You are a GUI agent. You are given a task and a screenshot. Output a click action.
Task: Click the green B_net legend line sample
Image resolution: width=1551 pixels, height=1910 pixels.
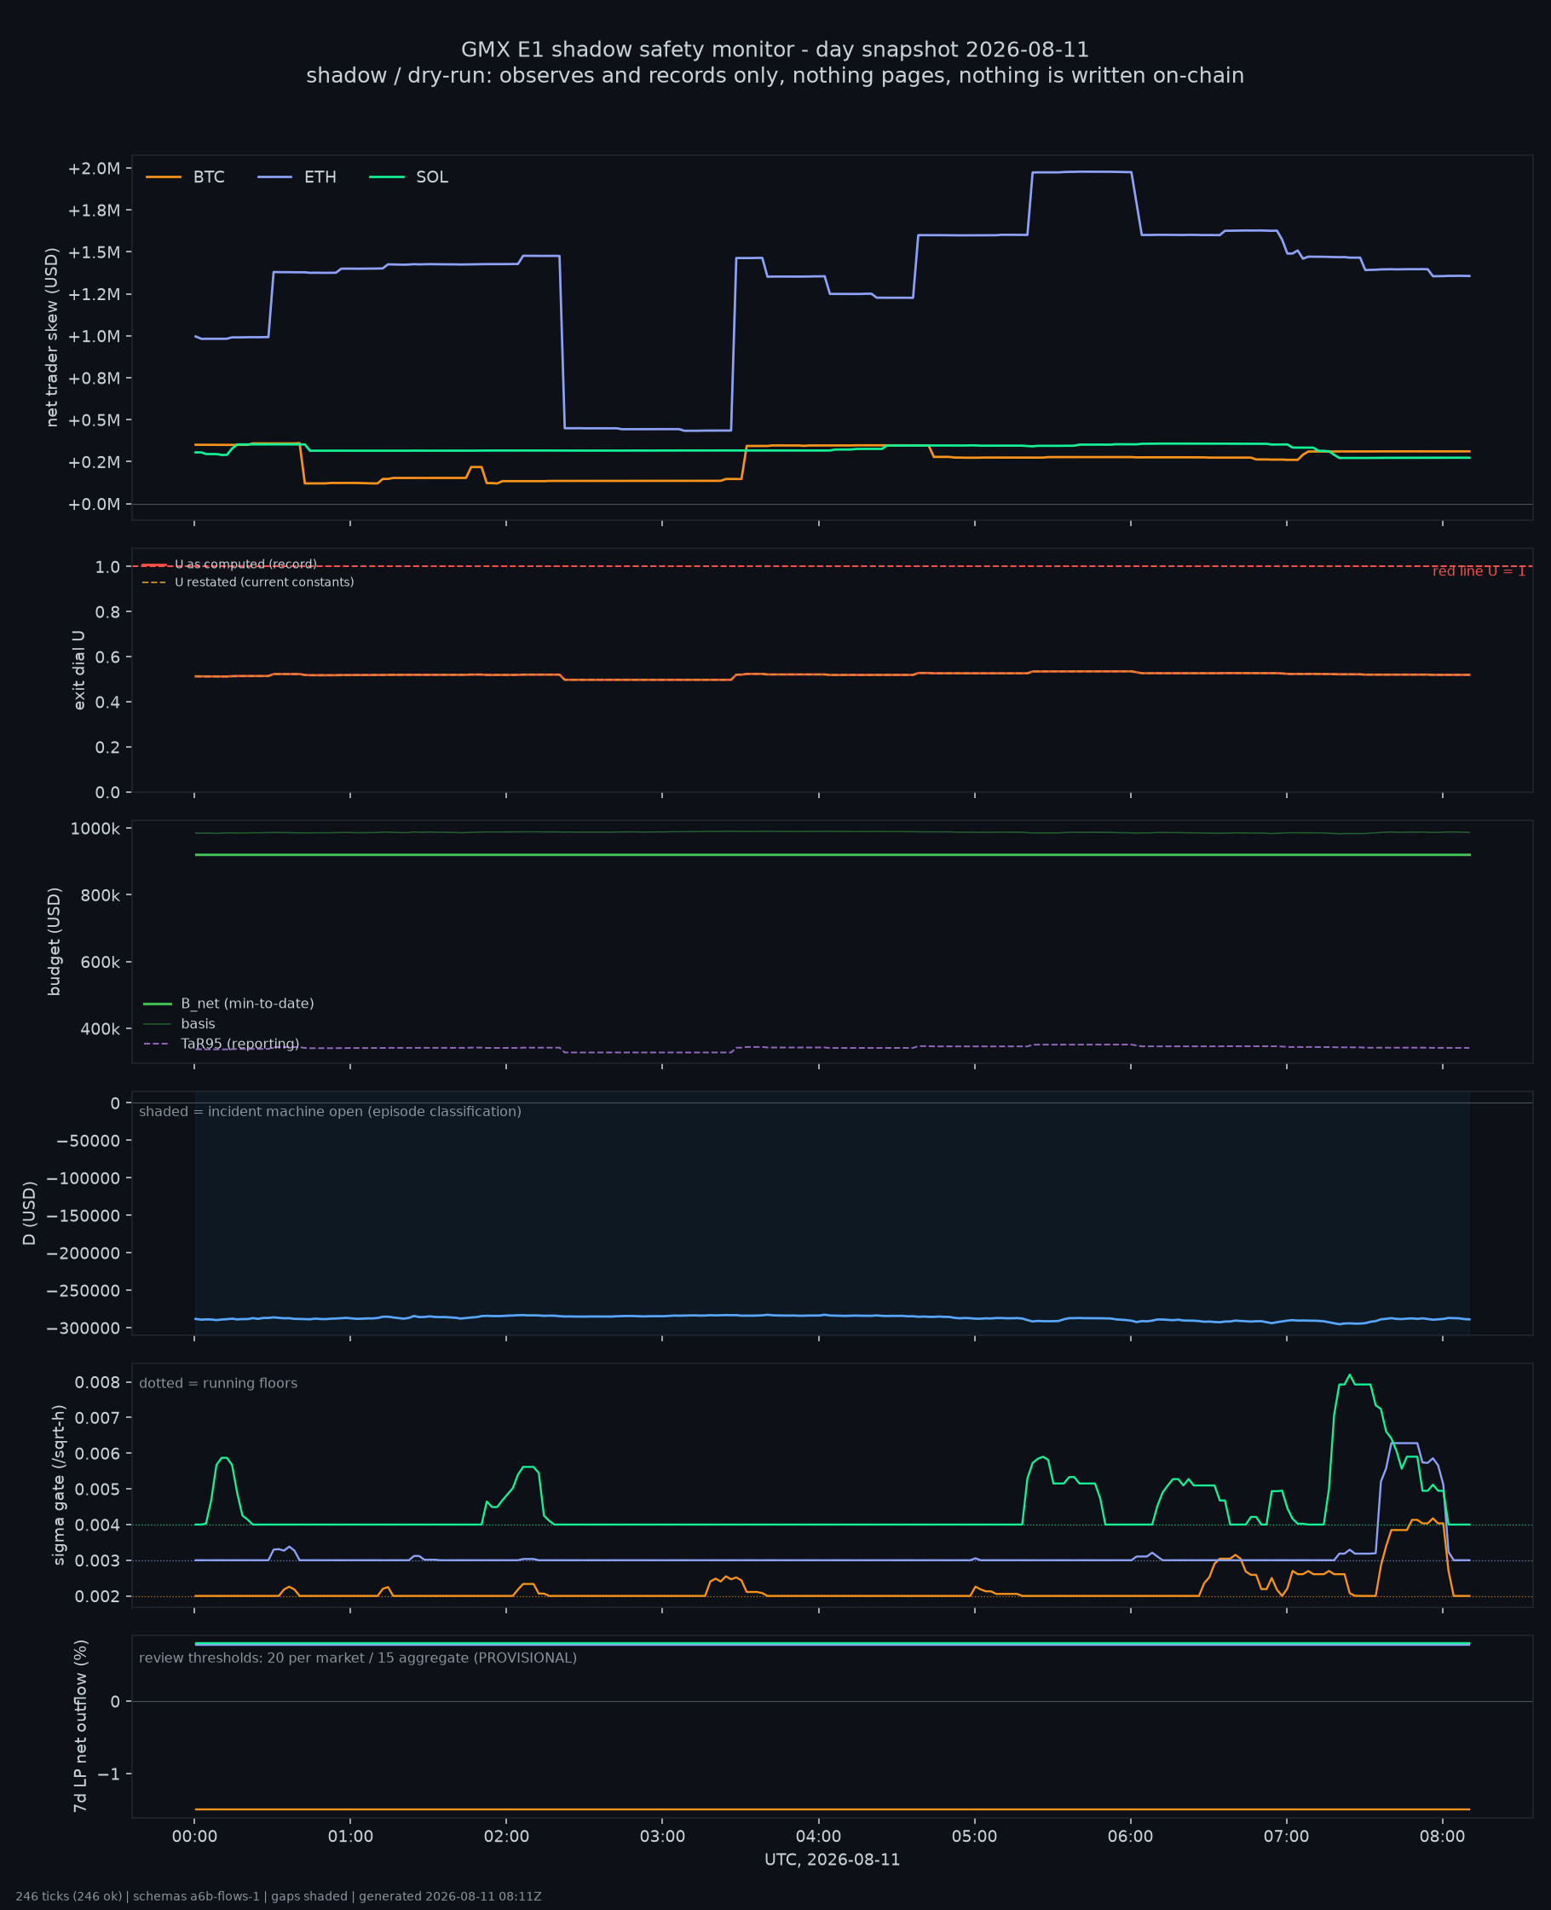pos(159,1004)
